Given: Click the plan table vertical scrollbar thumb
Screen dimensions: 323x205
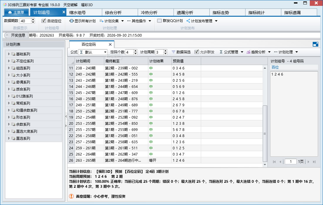Looking at the screenshot, I should point(265,134).
